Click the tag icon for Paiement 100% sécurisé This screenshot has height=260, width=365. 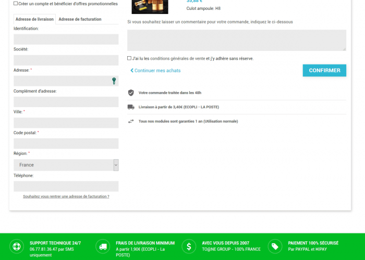pyautogui.click(x=275, y=246)
